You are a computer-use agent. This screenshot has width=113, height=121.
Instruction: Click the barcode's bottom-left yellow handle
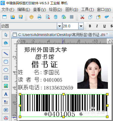(x=20, y=117)
